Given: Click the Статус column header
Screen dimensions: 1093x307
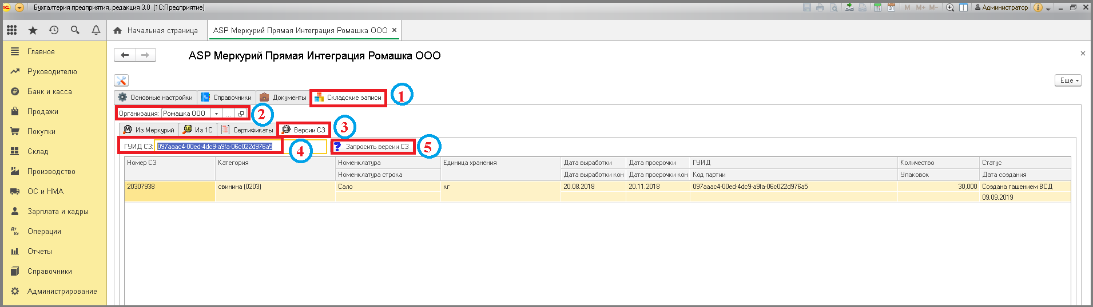Looking at the screenshot, I should click(1025, 163).
